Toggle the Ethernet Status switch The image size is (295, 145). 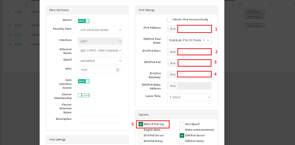[x=84, y=21]
